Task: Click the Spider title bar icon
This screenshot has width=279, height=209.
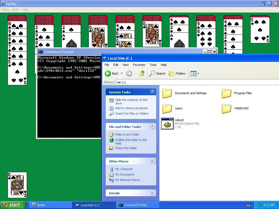Action: pos(3,3)
